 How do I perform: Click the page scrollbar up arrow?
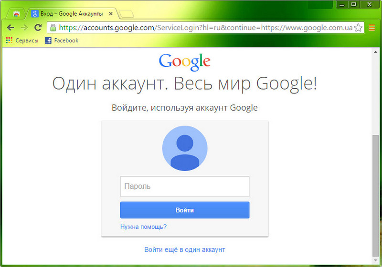pyautogui.click(x=375, y=51)
